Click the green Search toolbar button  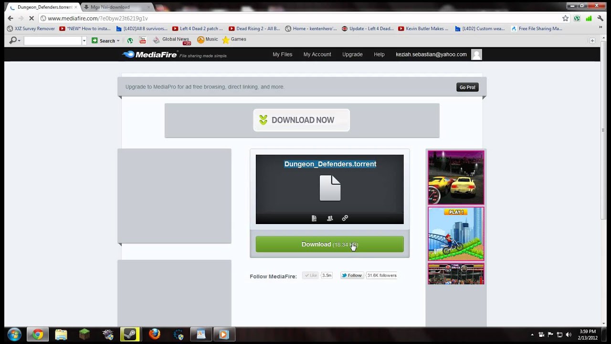103,41
